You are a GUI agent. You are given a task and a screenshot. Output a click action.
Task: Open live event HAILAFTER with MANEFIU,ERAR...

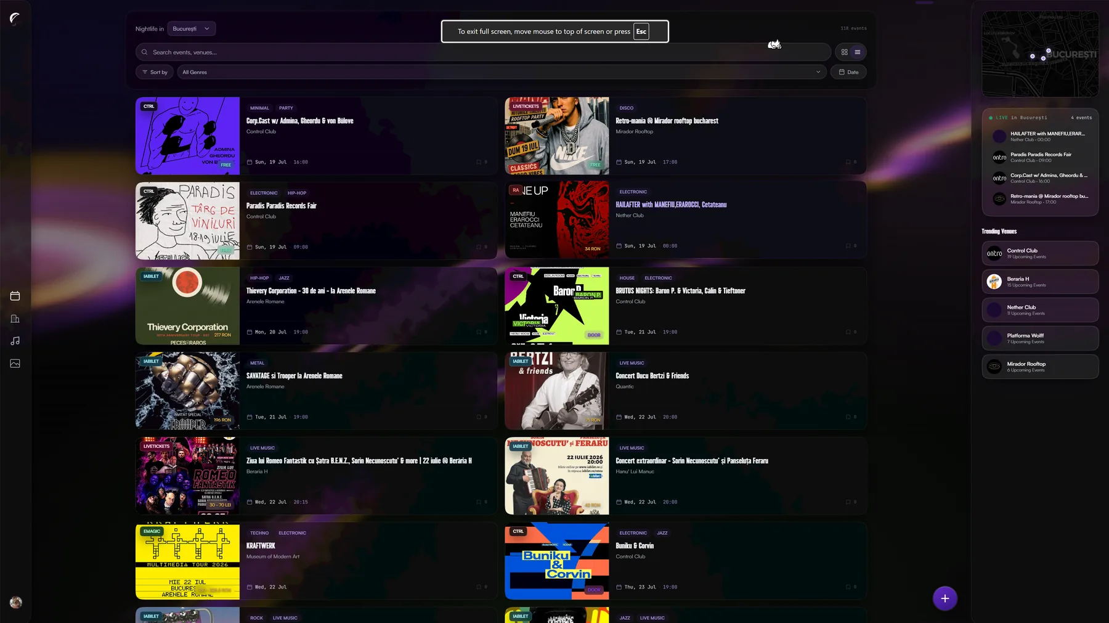point(1040,136)
